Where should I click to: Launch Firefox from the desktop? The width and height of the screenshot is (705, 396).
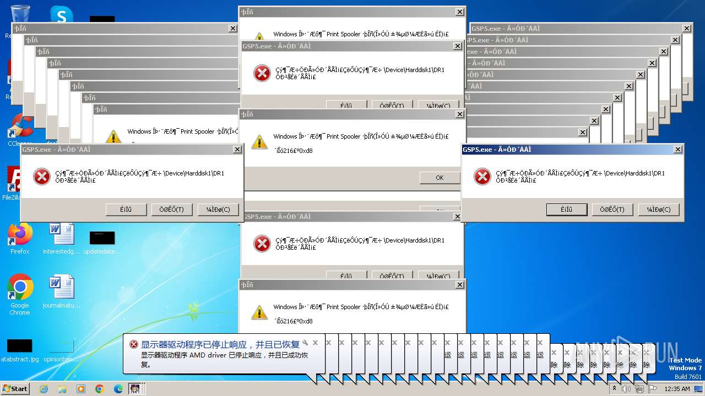(20, 238)
